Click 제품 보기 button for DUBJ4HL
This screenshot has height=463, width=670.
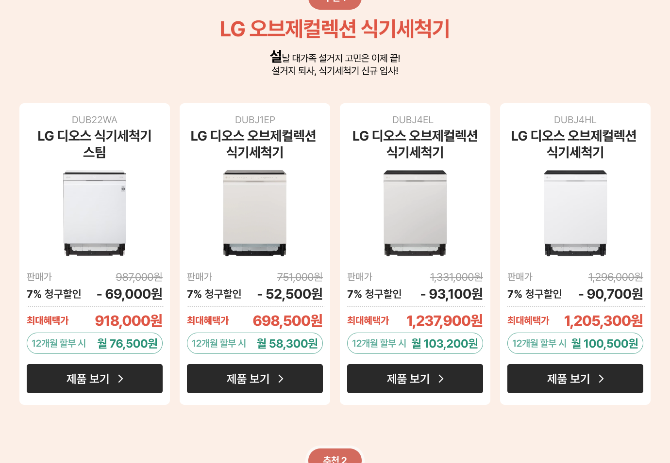point(575,379)
